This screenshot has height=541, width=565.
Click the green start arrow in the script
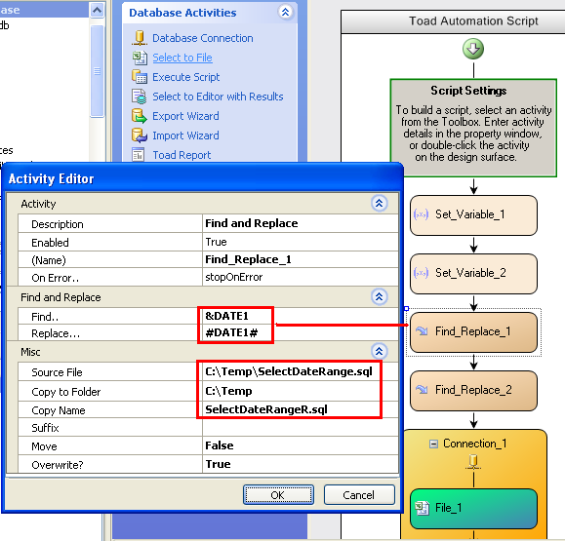(x=473, y=49)
